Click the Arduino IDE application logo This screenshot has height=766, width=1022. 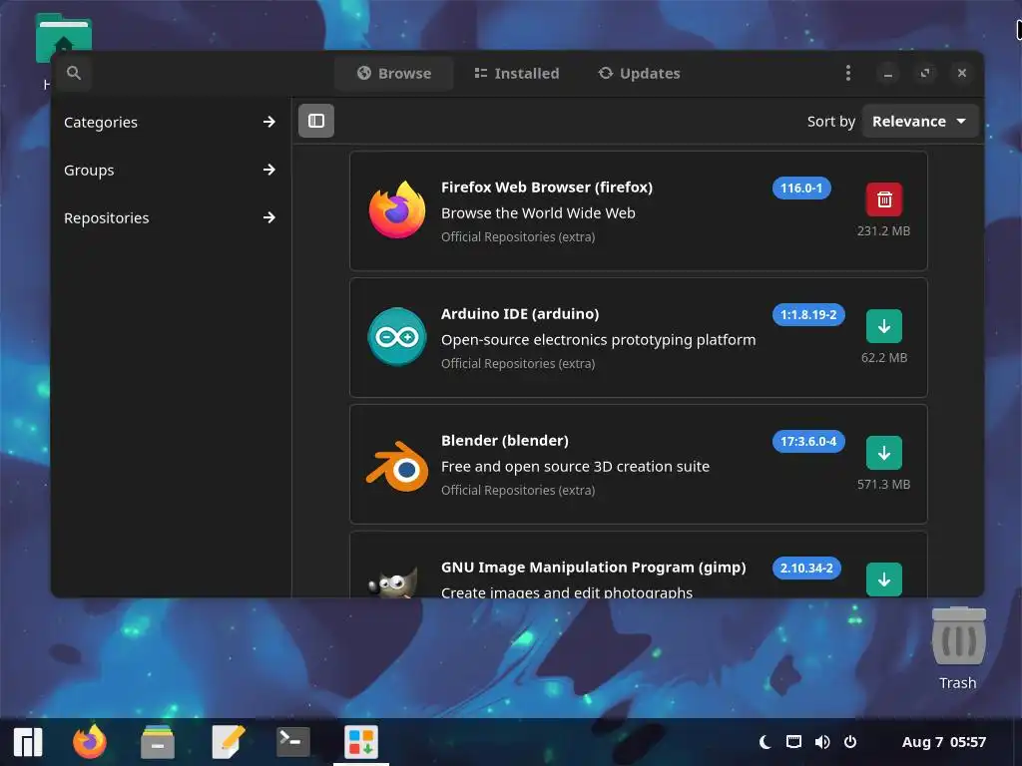point(397,337)
